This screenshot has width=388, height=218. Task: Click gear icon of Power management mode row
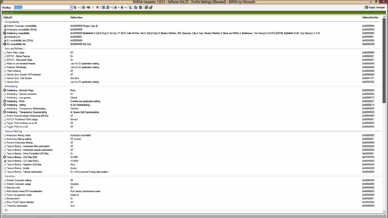tap(5, 195)
